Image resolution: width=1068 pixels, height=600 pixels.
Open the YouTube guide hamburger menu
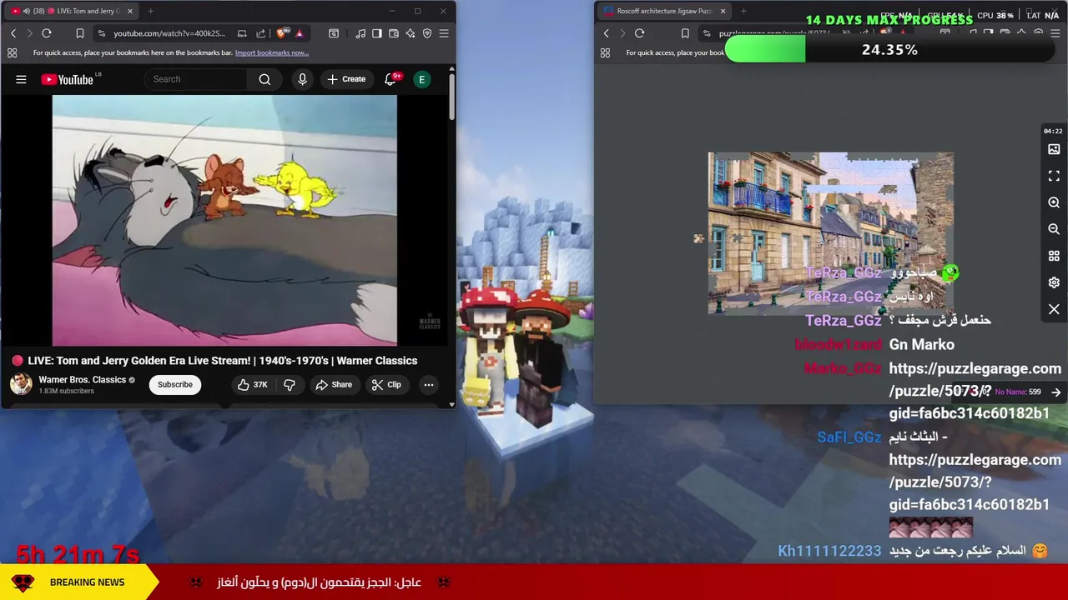(x=21, y=79)
